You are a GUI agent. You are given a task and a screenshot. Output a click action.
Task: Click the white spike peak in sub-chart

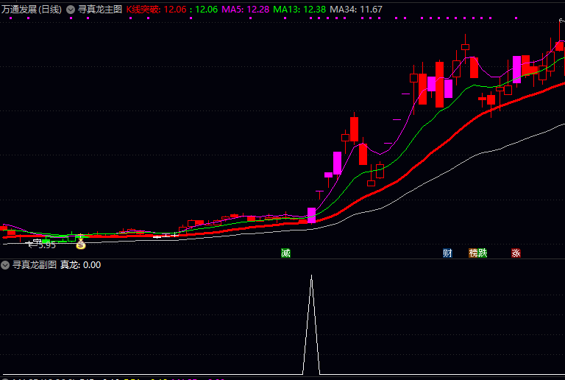click(311, 276)
